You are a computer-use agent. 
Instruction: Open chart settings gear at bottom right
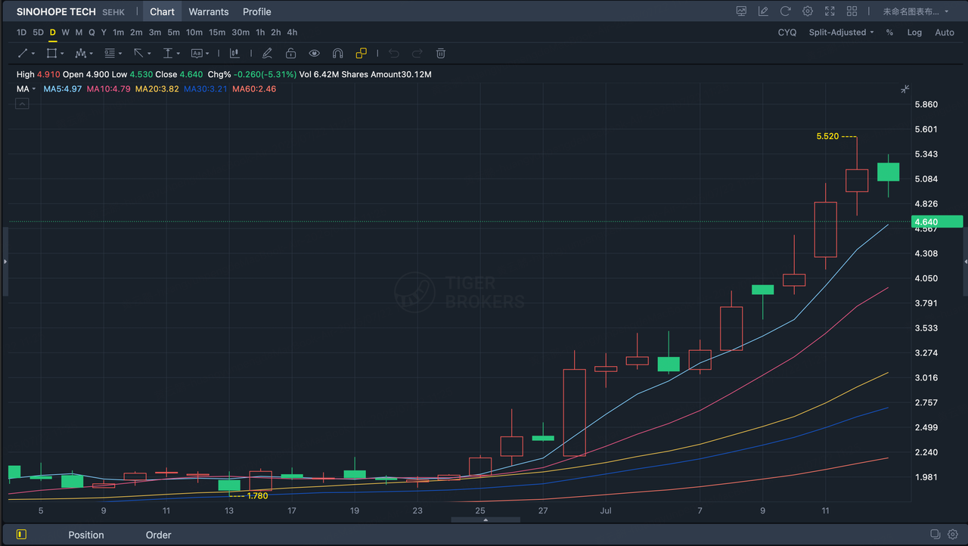[x=953, y=535]
